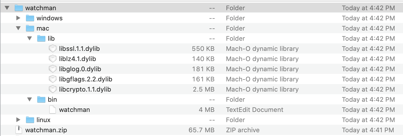The image size is (403, 136).
Task: Expand the linux folder
Action: pos(18,120)
